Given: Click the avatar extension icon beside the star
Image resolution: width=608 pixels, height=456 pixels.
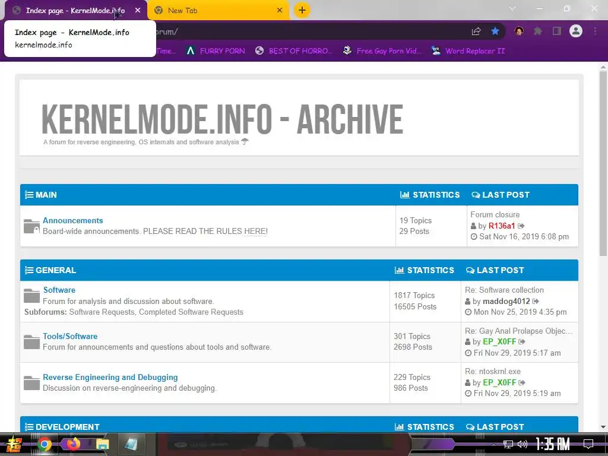Looking at the screenshot, I should coord(519,31).
